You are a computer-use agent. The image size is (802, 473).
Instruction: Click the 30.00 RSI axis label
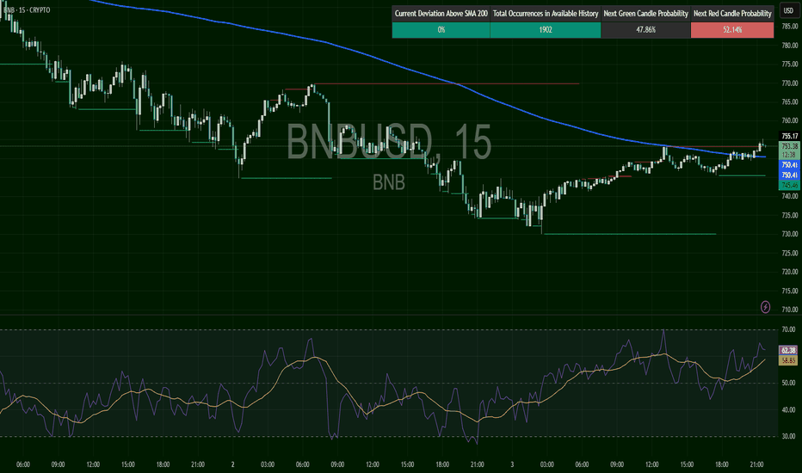(788, 436)
